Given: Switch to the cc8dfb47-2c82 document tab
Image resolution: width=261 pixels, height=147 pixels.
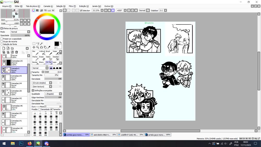Looking at the screenshot, I should (x=130, y=135).
